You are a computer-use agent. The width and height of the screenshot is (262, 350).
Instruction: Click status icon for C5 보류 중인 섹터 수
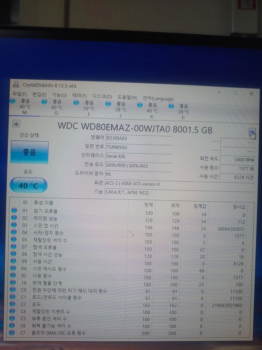pos(12,318)
